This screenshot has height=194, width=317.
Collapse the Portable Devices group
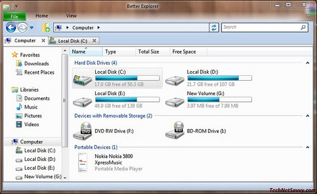[307, 147]
